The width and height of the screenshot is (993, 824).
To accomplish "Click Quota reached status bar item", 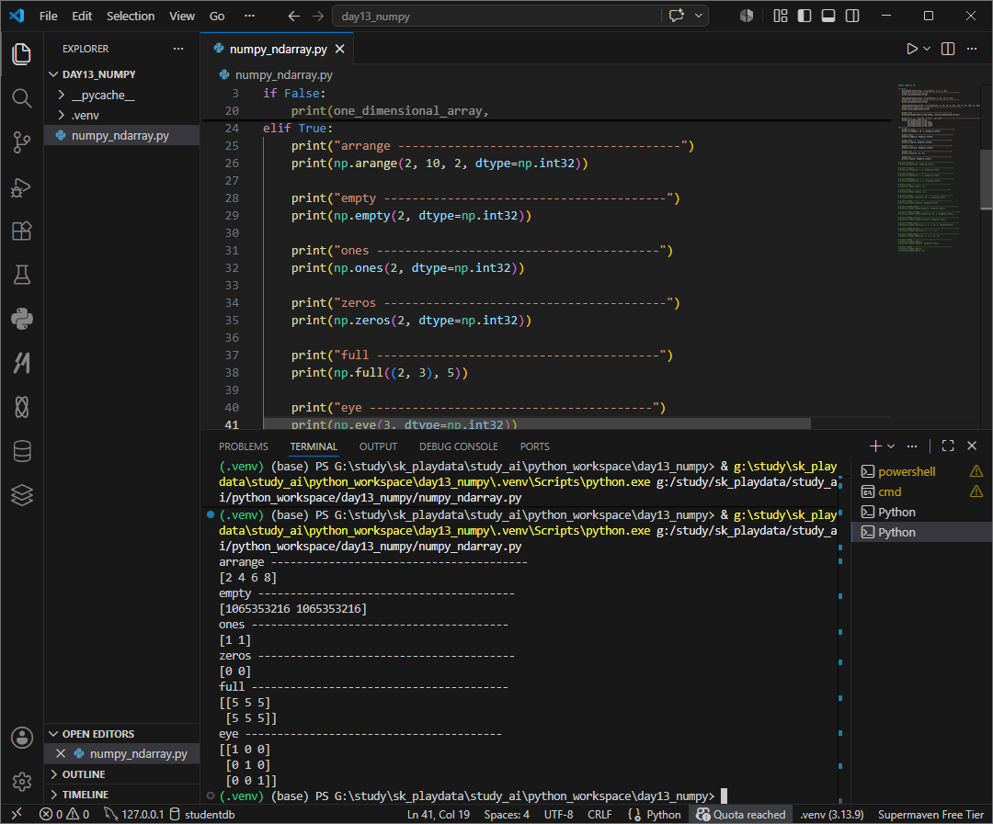I will (x=741, y=814).
